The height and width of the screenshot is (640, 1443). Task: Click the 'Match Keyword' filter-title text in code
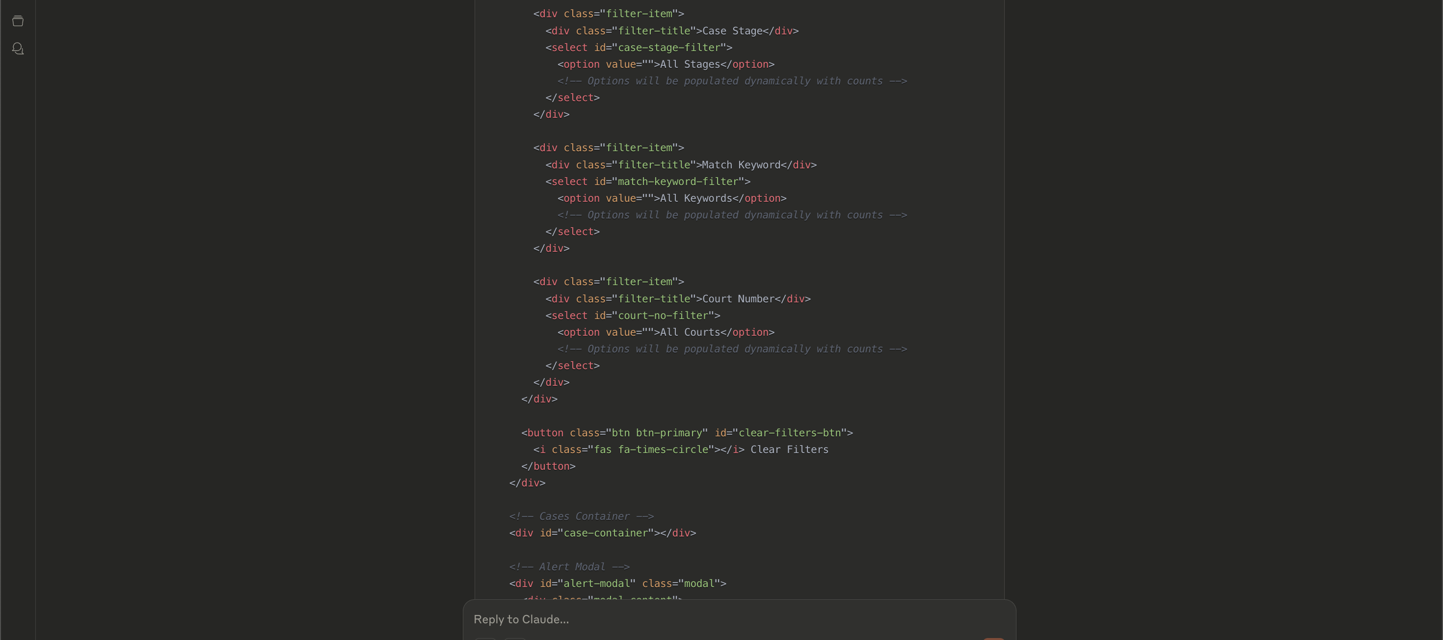coord(741,164)
